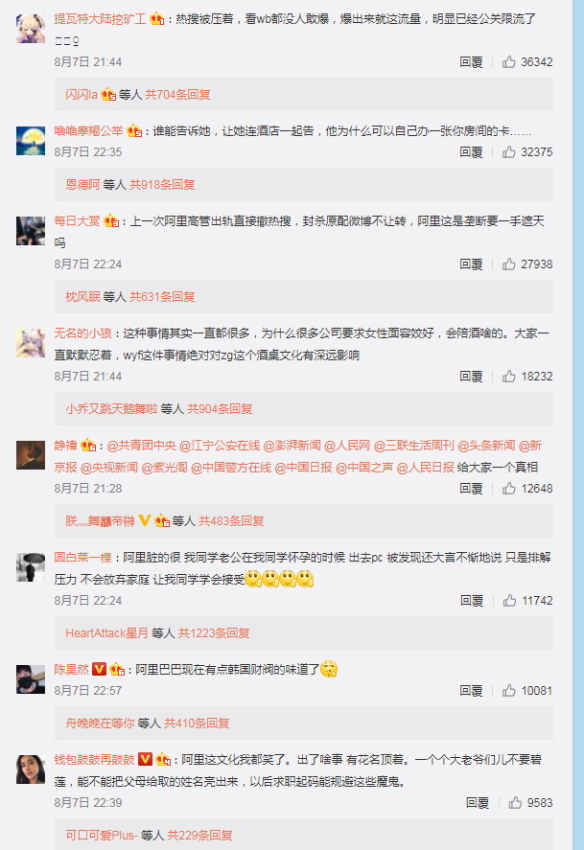Click thumbs-up icon next to 9583
Screen dimensions: 584x850
515,802
